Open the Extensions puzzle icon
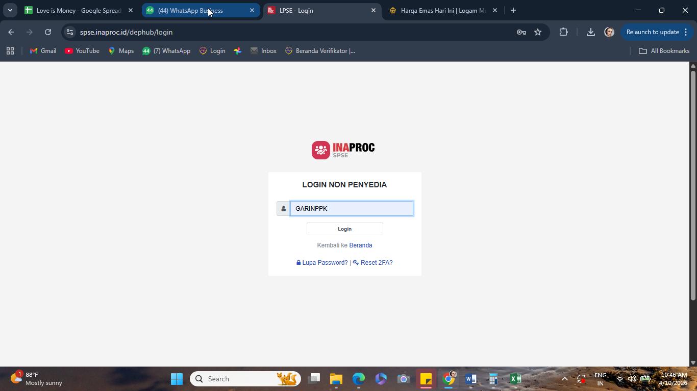697x391 pixels. (563, 32)
